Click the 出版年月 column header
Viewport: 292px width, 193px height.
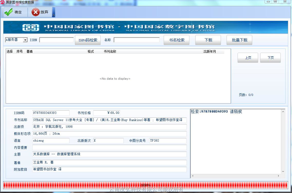point(210,51)
